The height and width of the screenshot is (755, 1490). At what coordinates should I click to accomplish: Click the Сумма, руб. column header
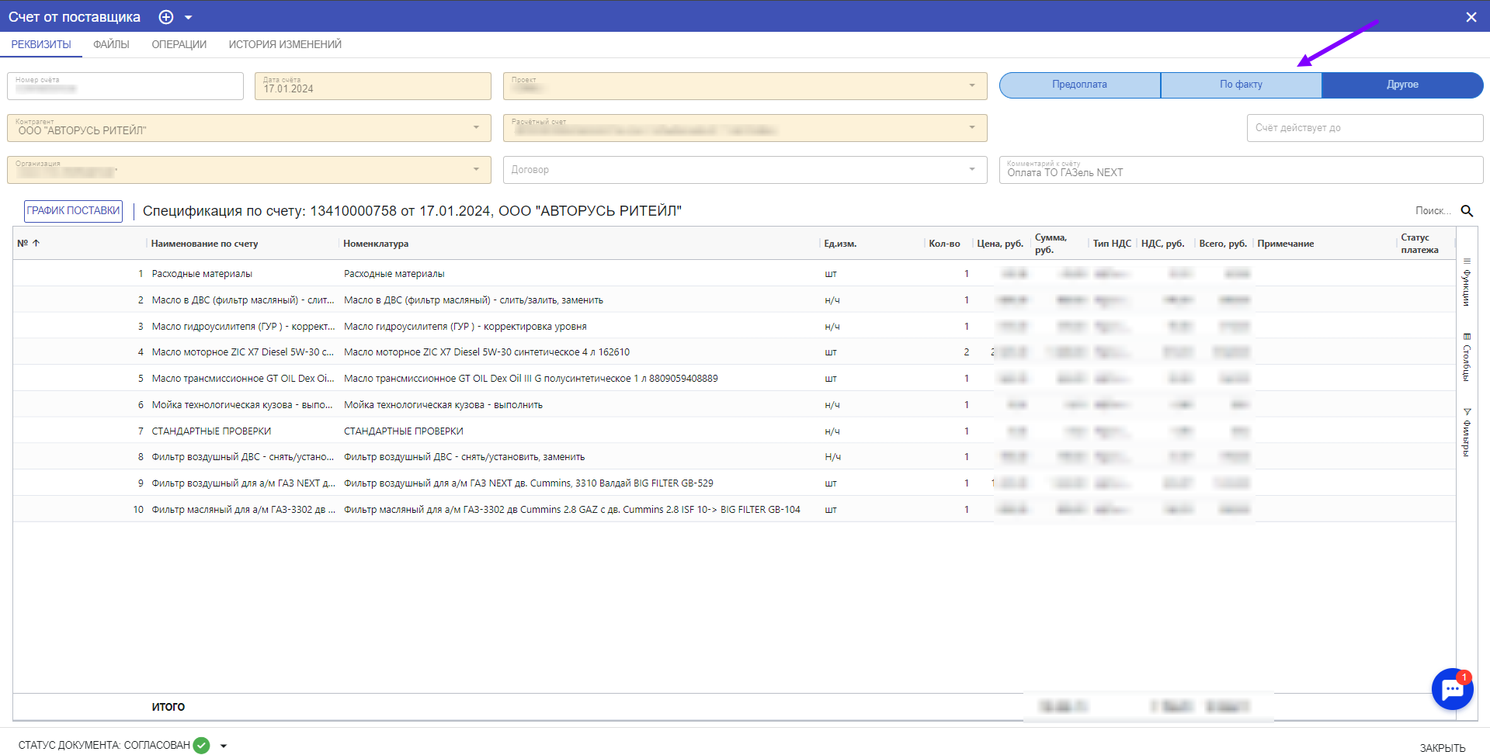pos(1051,244)
